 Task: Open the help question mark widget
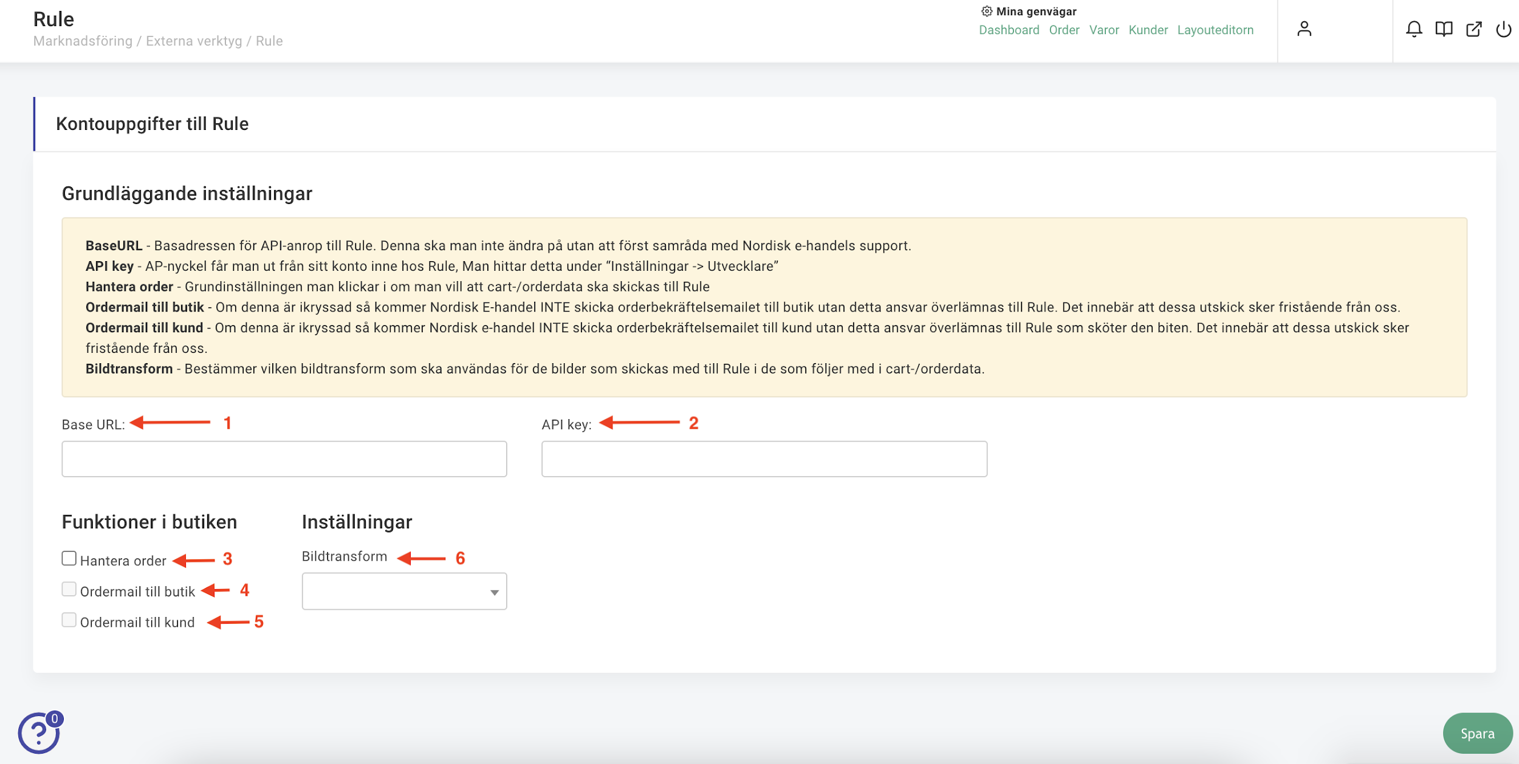[39, 732]
